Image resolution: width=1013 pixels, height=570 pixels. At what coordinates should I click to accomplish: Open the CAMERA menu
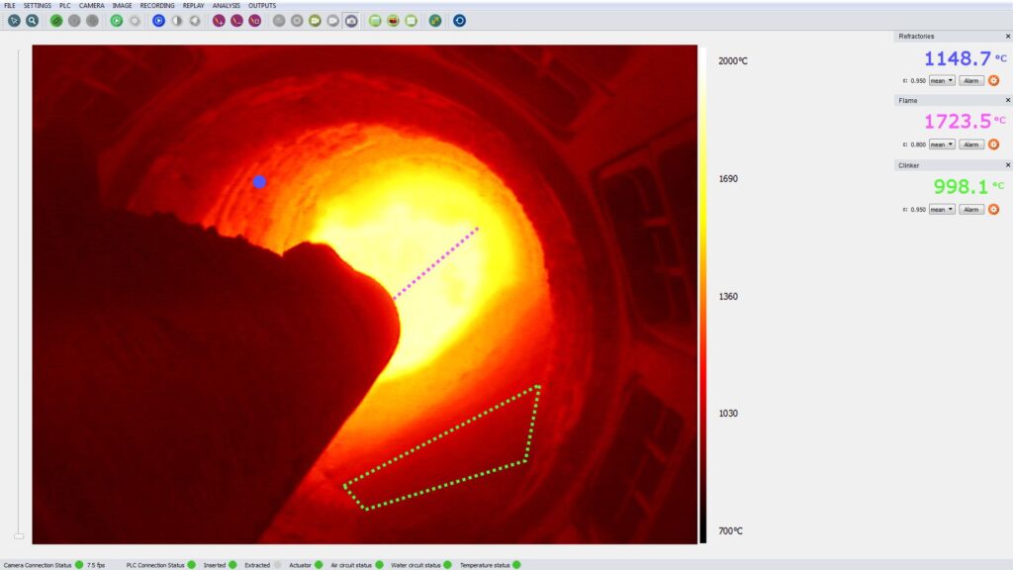pos(92,5)
